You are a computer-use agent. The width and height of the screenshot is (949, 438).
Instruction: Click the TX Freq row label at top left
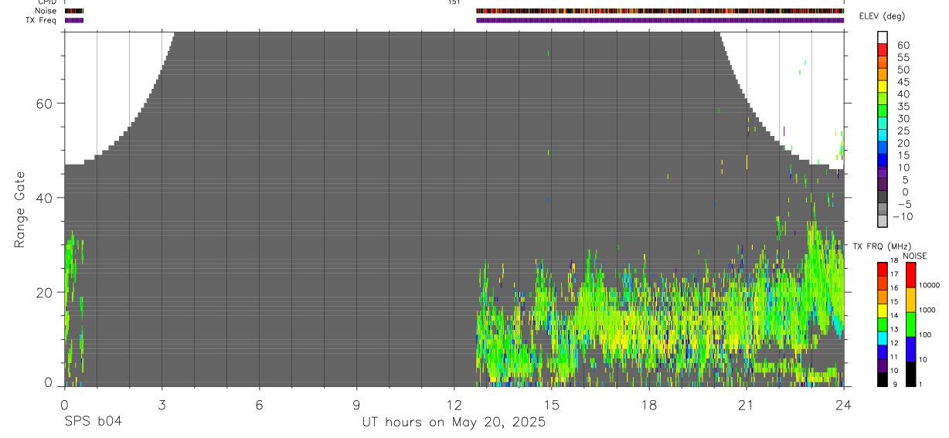point(41,20)
